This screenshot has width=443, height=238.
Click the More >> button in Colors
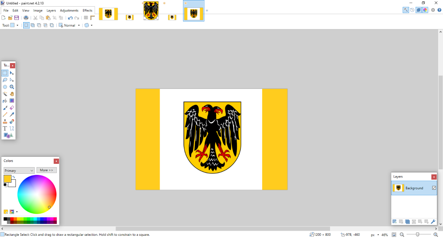point(47,170)
